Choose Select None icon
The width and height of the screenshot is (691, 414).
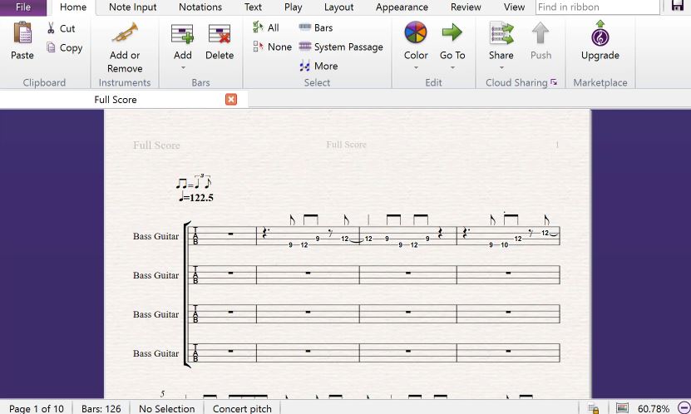[x=259, y=47]
